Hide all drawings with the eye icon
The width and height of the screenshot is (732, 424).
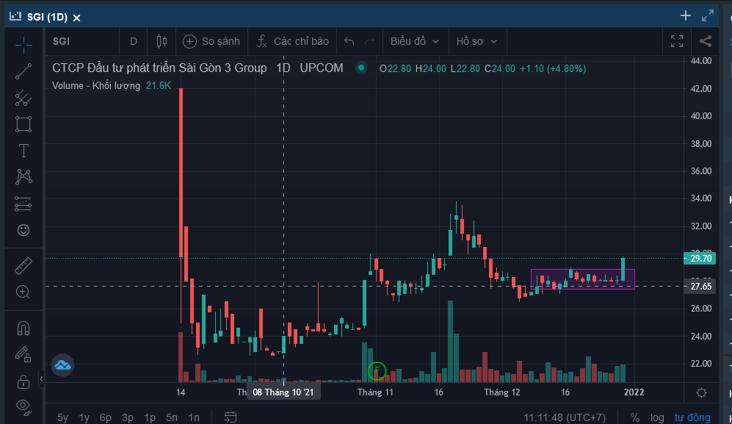(23, 405)
